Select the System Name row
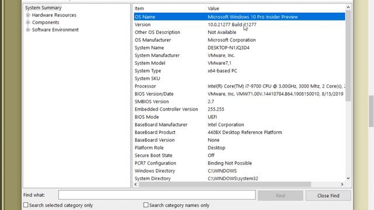Screen dimensions: 374x210 point(239,48)
